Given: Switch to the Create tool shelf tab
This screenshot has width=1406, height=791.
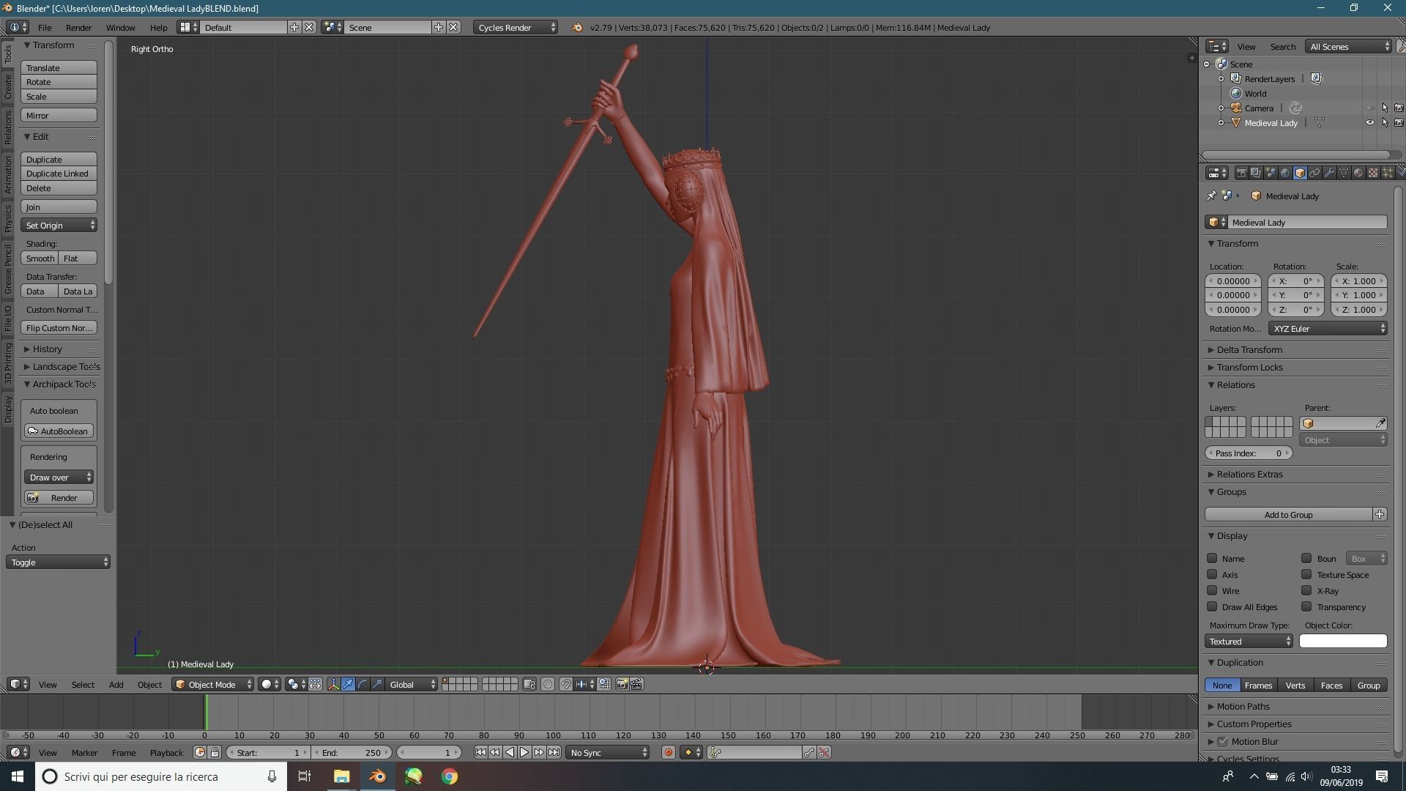Looking at the screenshot, I should 7,86.
